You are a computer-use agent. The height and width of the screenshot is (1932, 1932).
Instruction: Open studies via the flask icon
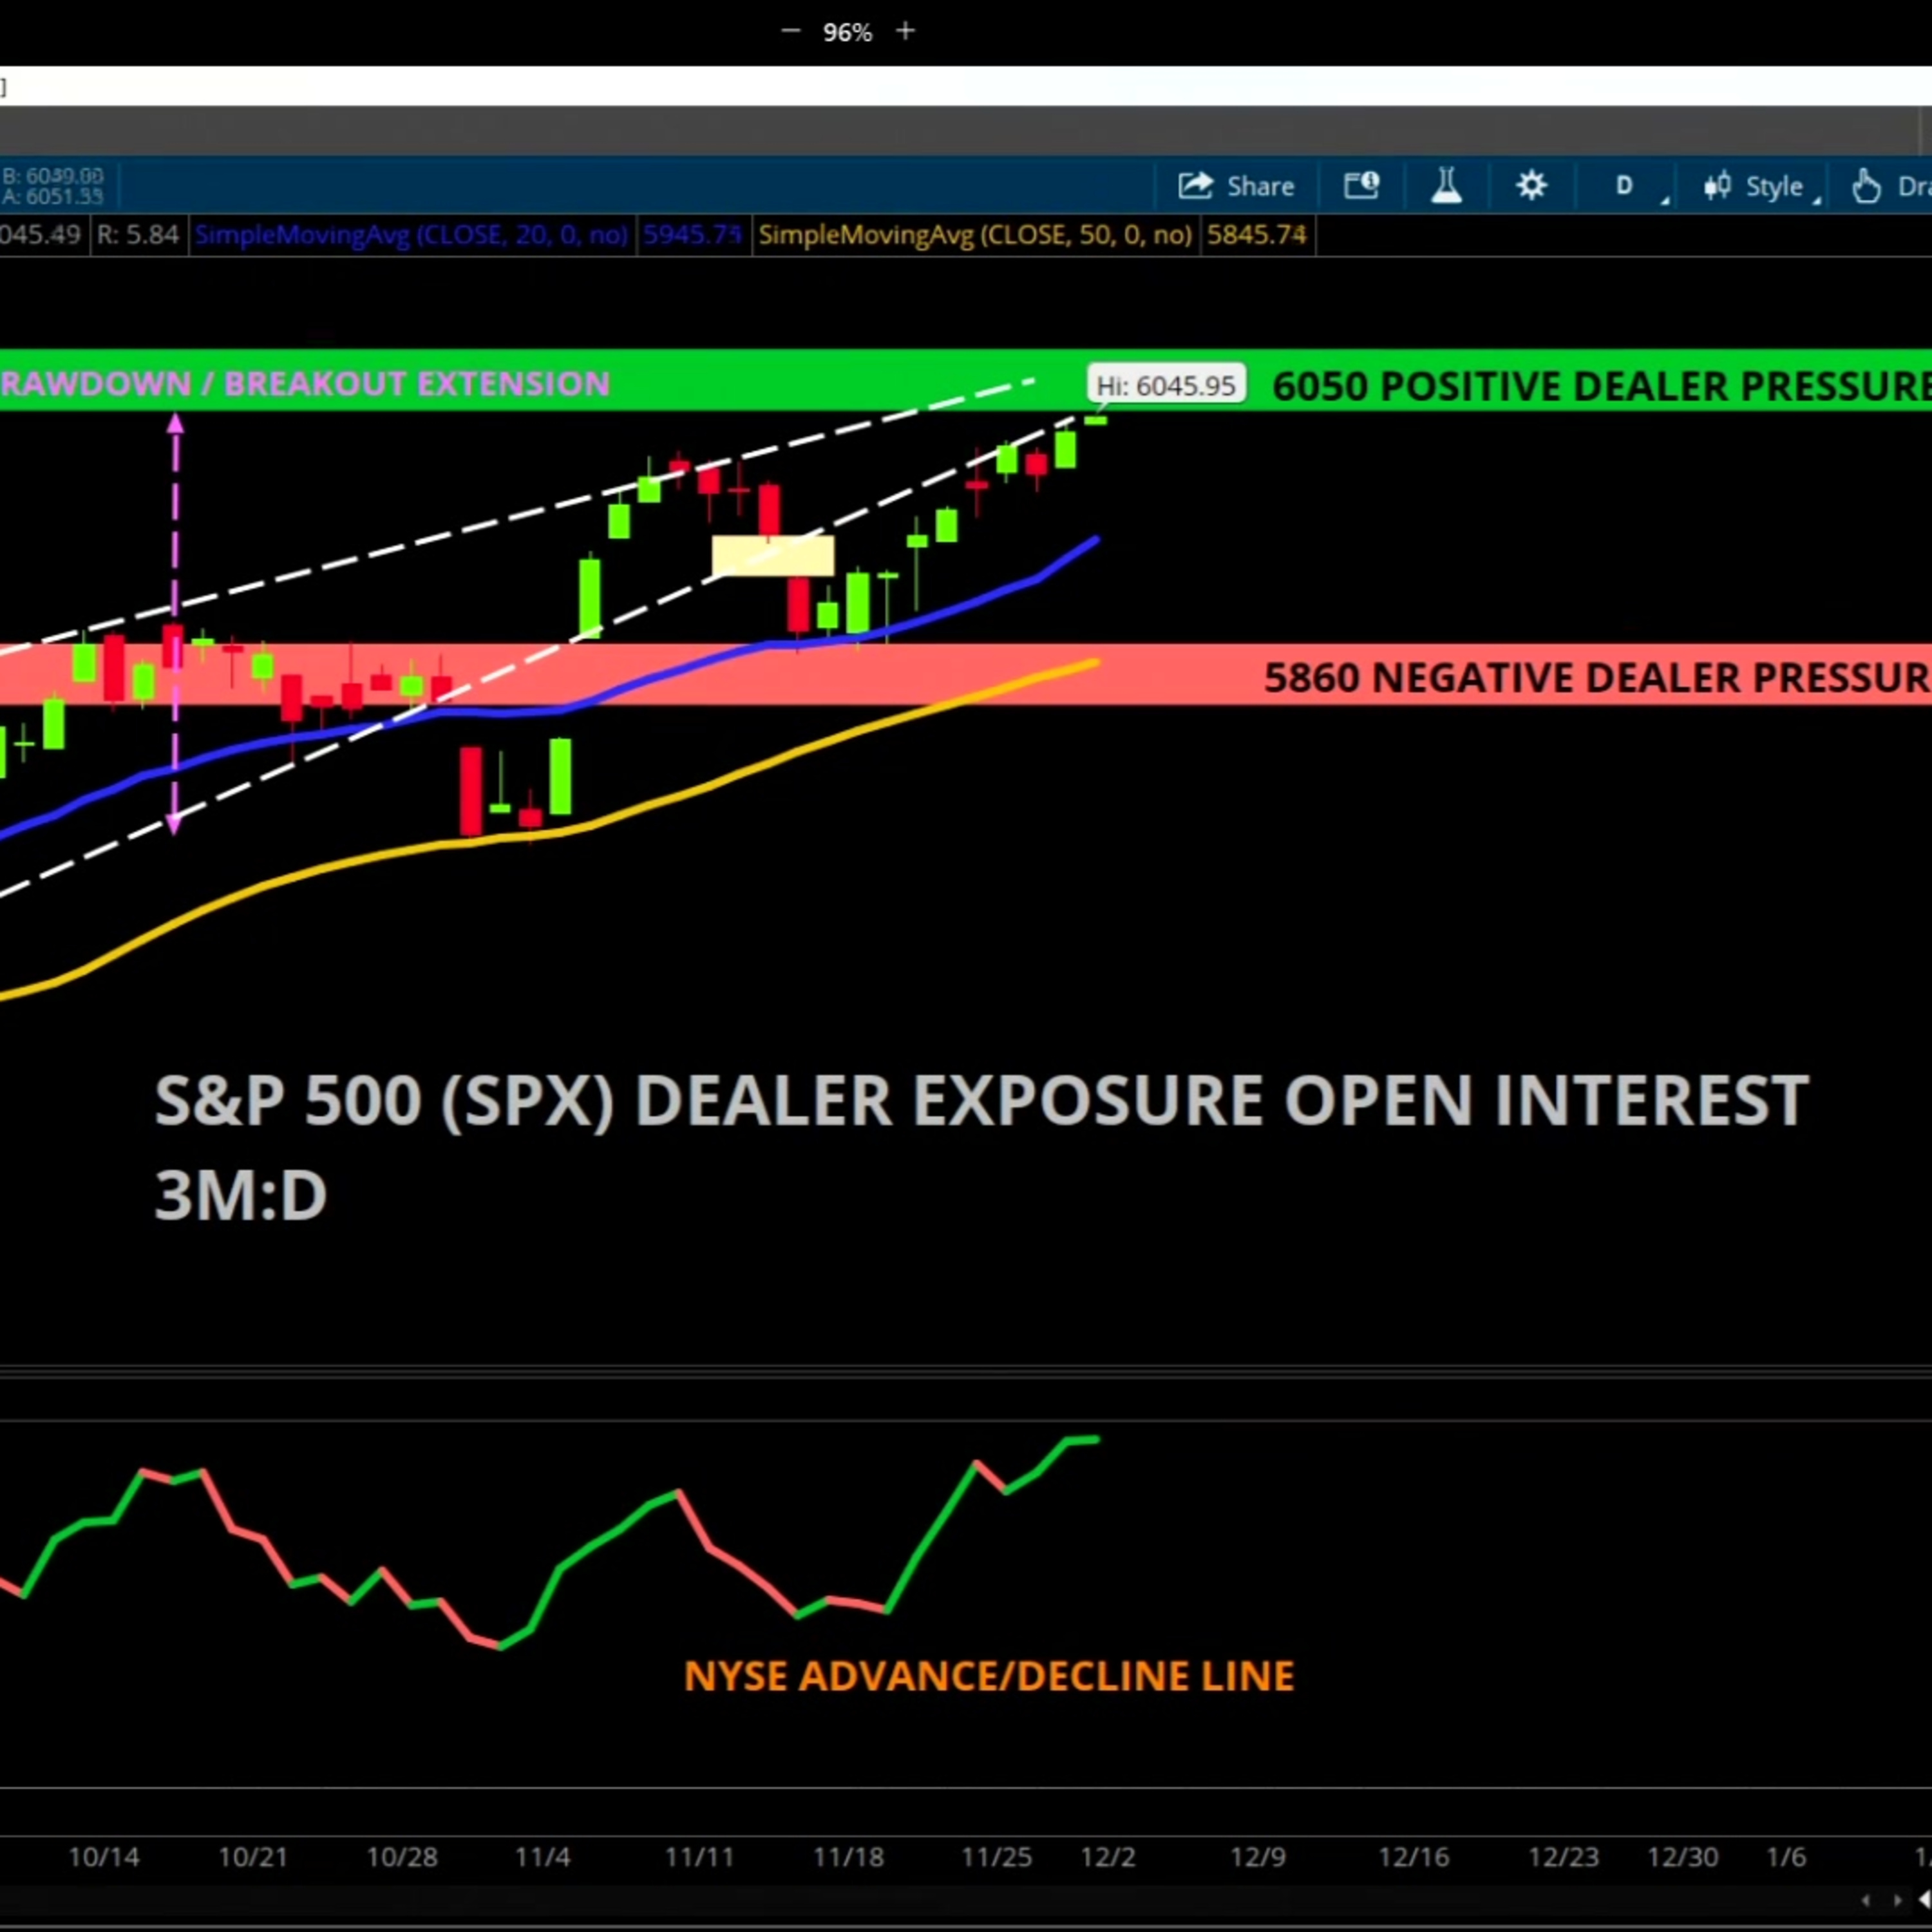tap(1446, 186)
